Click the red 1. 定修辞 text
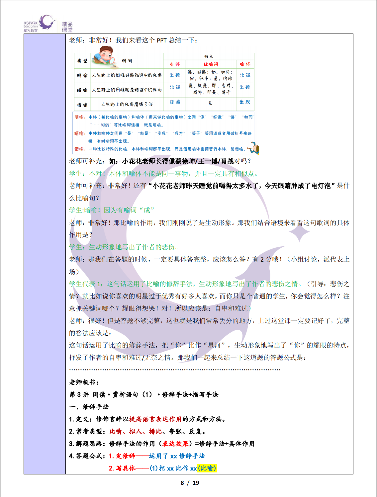 pyautogui.click(x=122, y=456)
